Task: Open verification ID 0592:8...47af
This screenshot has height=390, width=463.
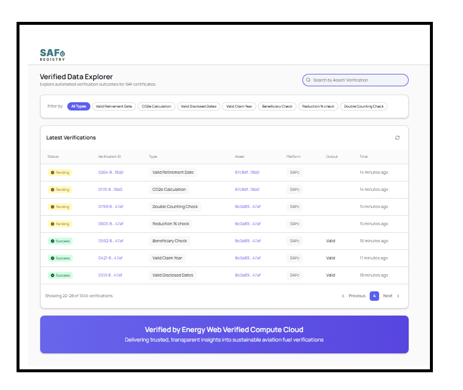Action: 111,241
